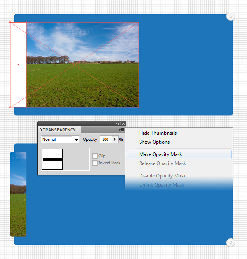Click Disable Opacity Mask menu entry

pos(162,176)
